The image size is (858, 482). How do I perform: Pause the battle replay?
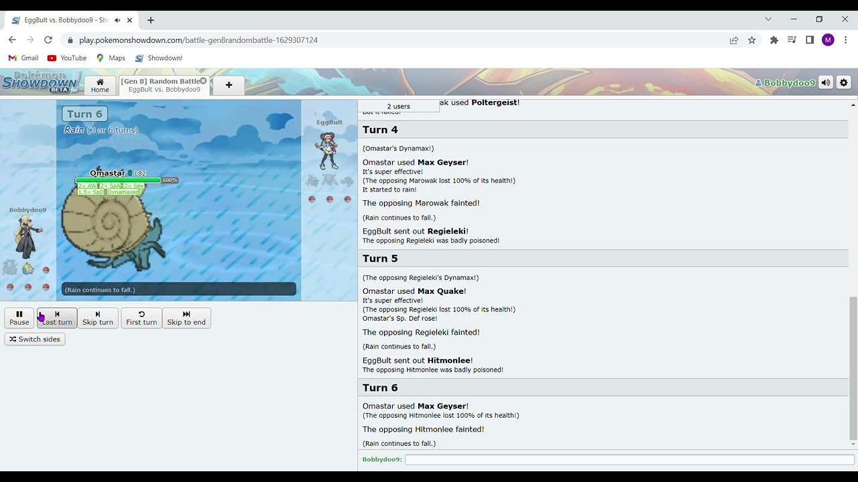click(19, 318)
